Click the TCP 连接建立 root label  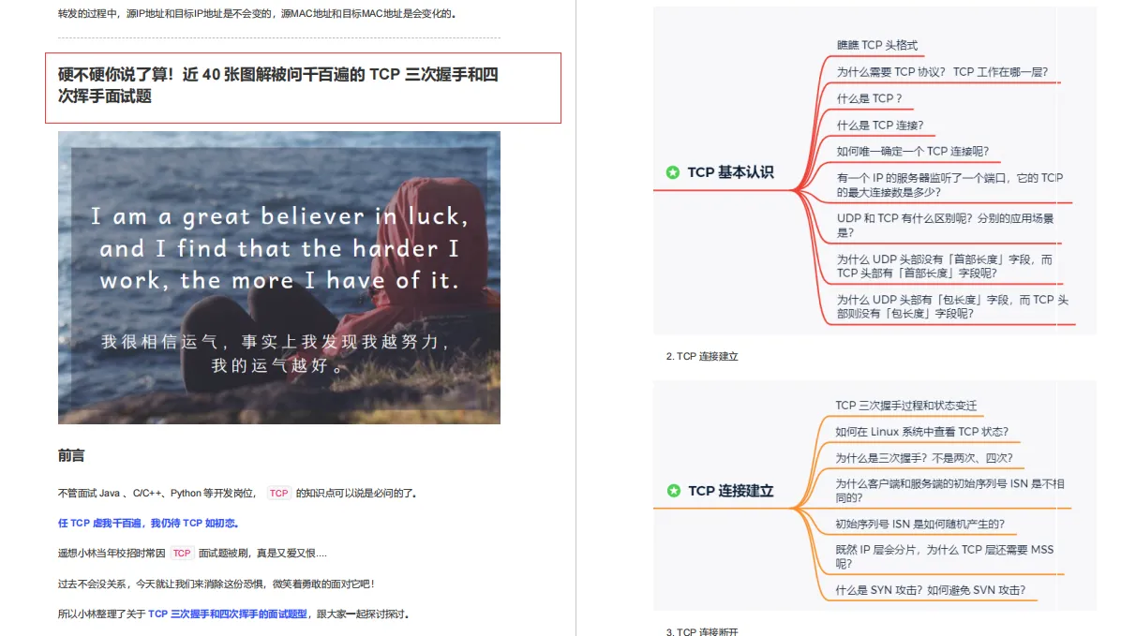(x=730, y=491)
